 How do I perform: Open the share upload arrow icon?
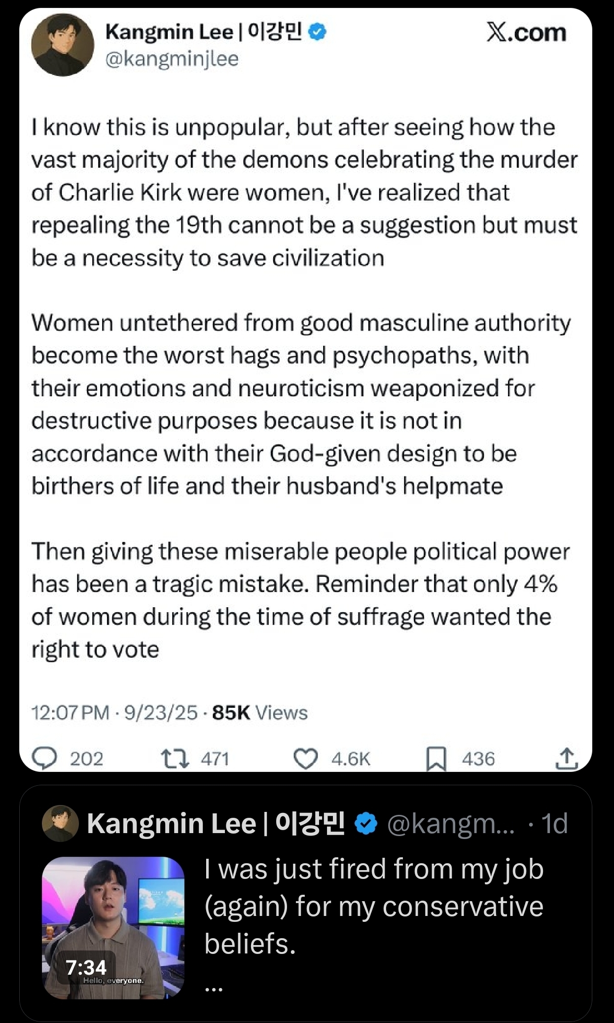[567, 759]
